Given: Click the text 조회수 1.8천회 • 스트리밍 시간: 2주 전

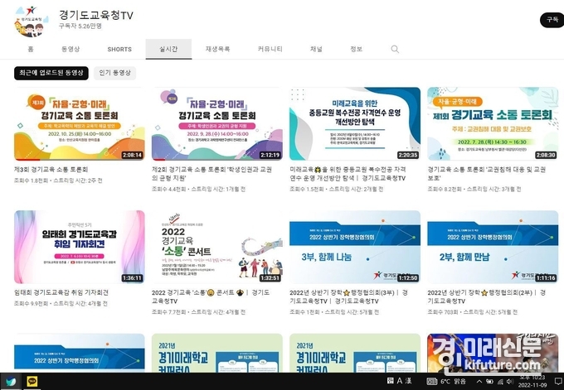Looking at the screenshot, I should [58, 181].
